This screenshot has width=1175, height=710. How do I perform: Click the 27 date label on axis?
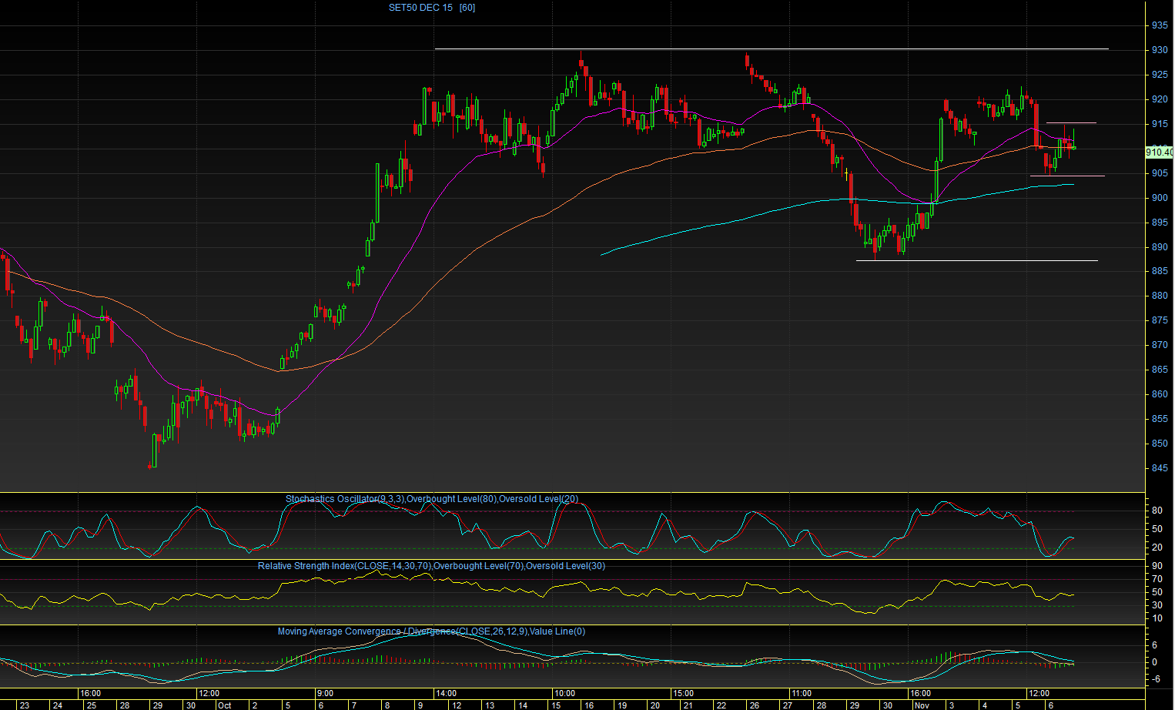[x=788, y=705]
